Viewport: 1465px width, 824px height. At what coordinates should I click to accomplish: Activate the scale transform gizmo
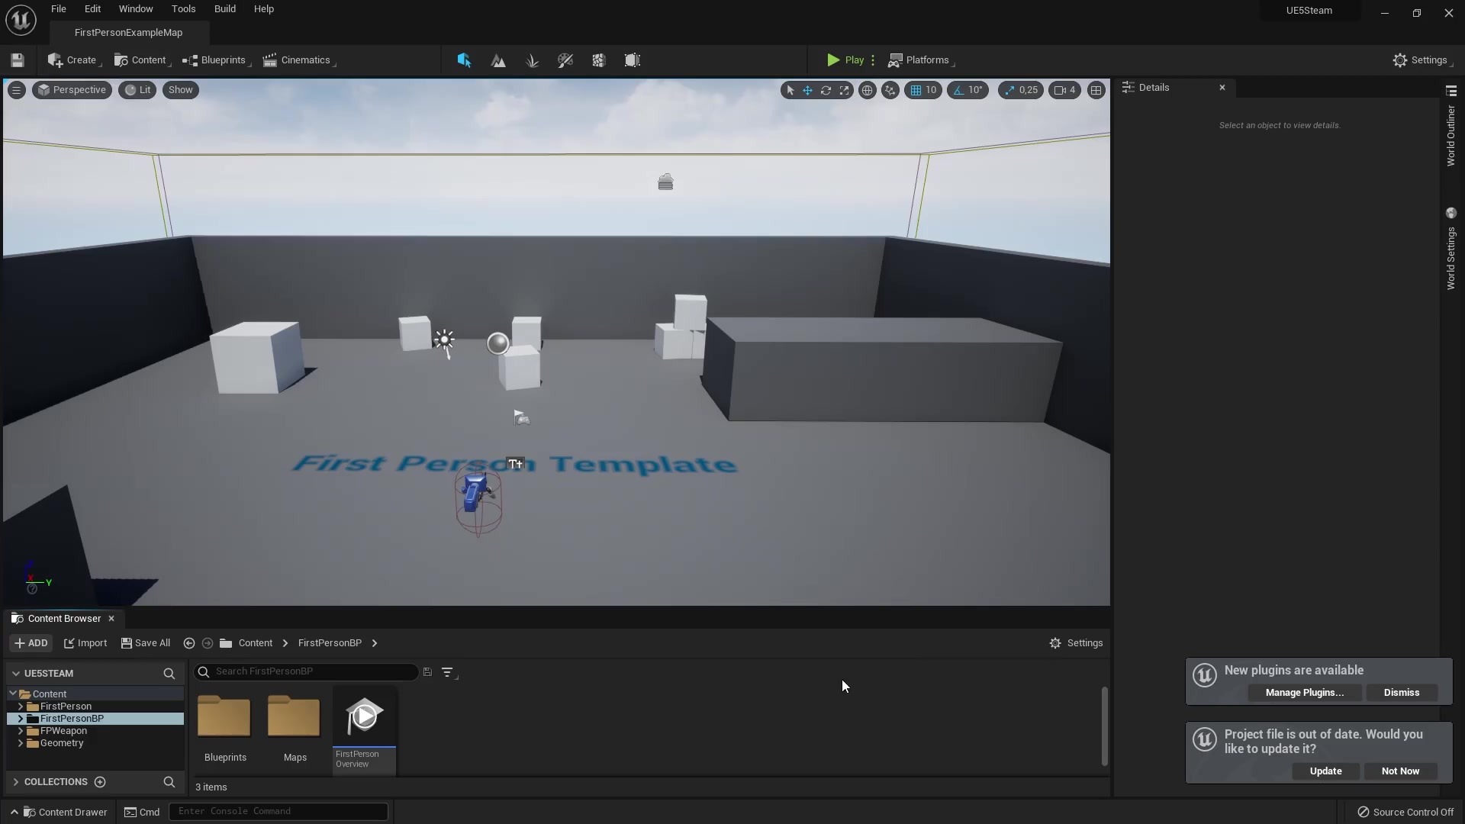coord(844,90)
